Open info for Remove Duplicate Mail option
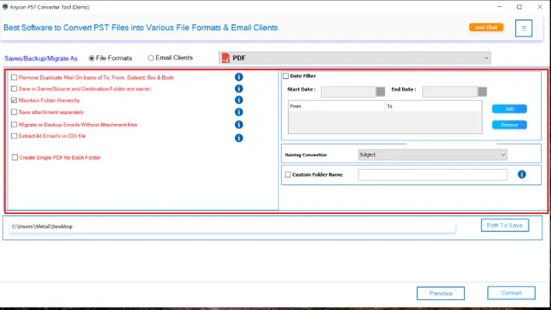The height and width of the screenshot is (310, 551). tap(238, 77)
